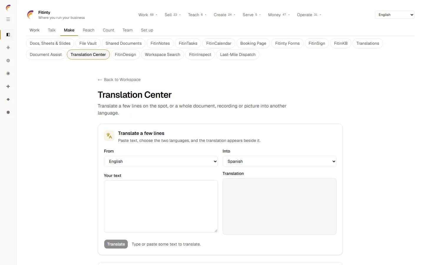This screenshot has height=265, width=424.
Task: Open the site language dropdown set to English
Action: [395, 15]
